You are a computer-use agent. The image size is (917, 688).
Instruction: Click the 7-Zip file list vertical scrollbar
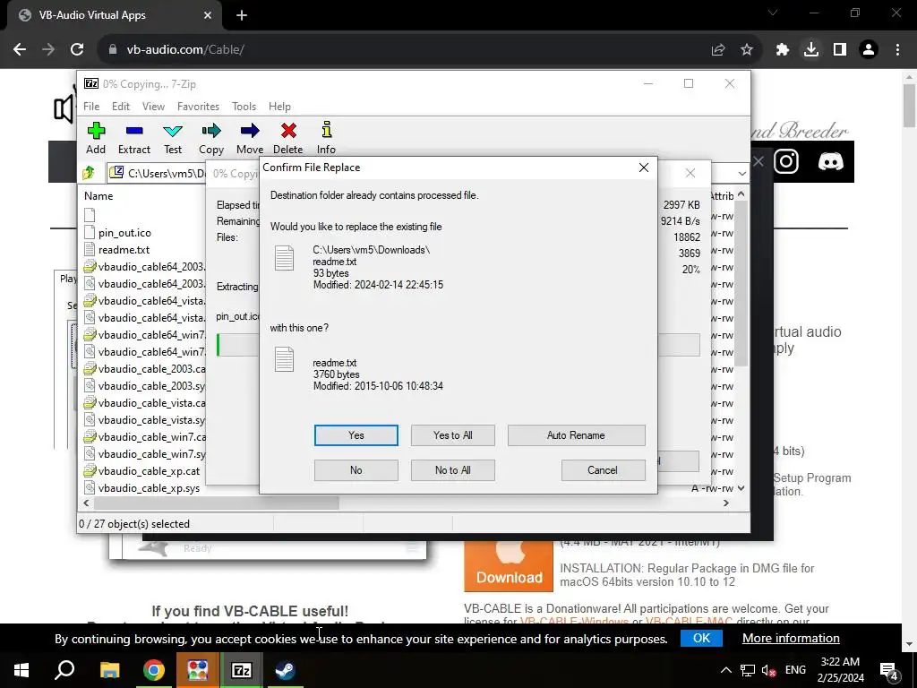point(741,284)
